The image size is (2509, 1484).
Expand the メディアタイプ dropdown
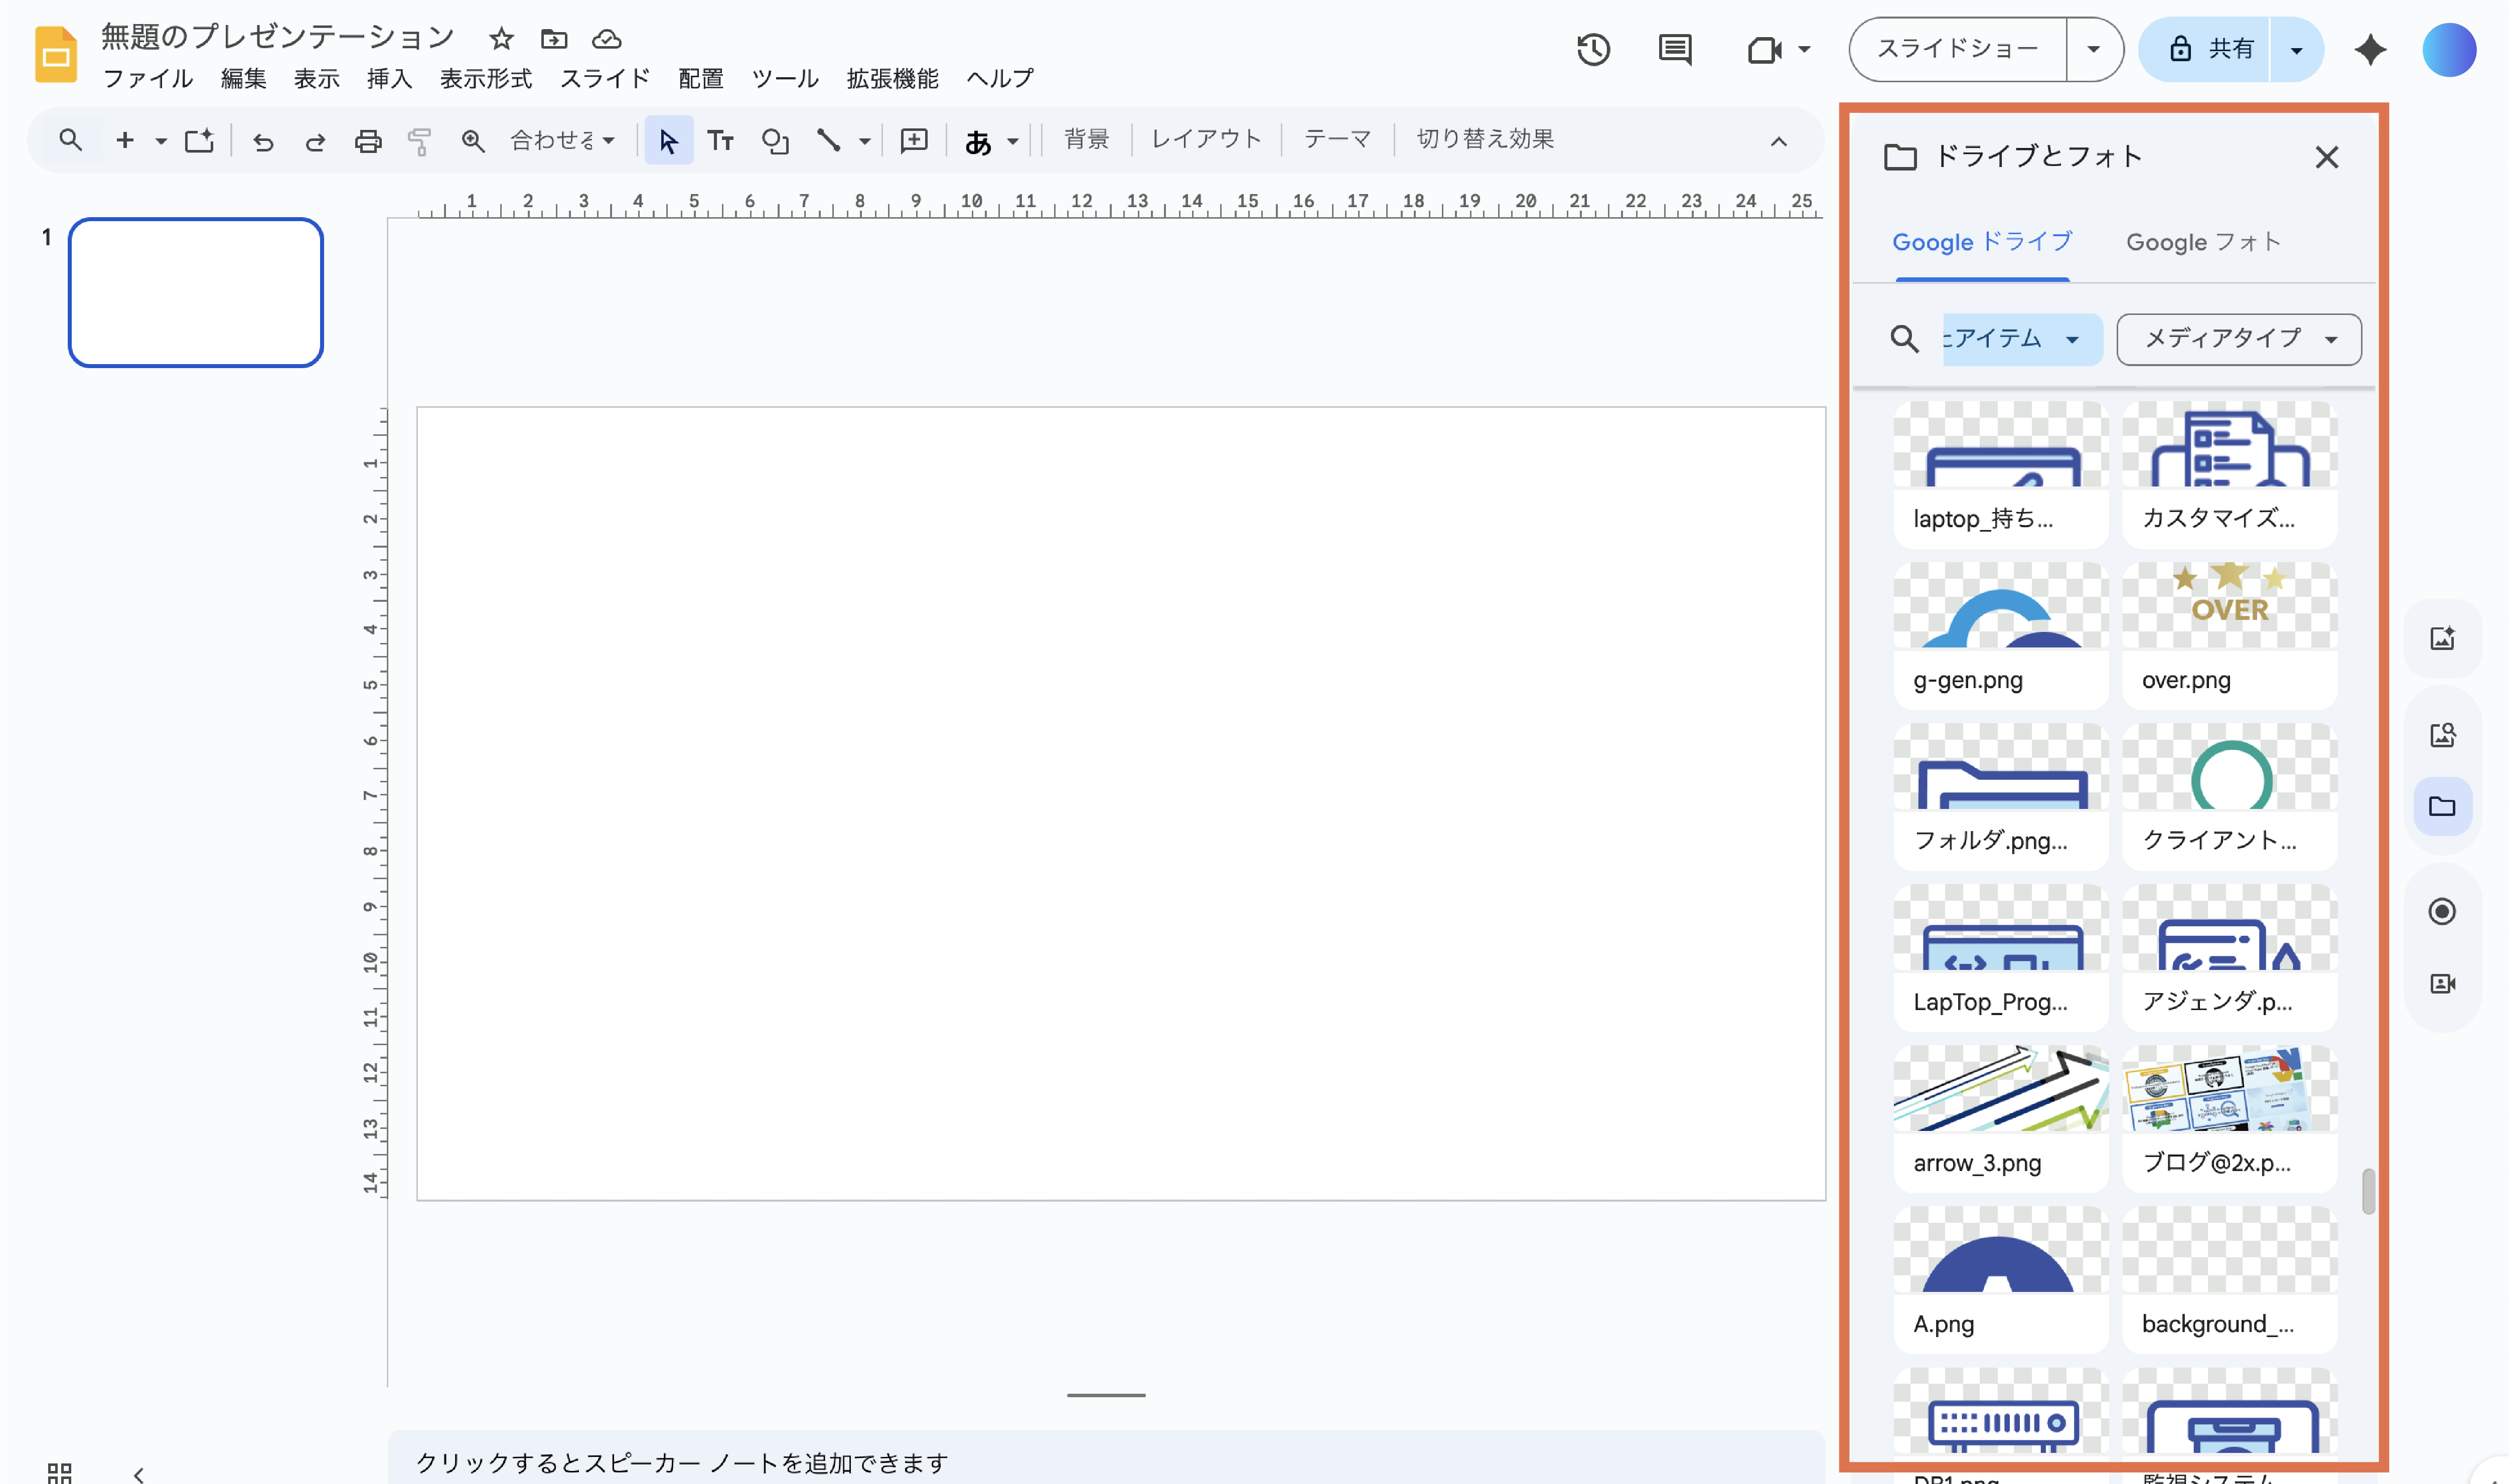[x=2238, y=339]
